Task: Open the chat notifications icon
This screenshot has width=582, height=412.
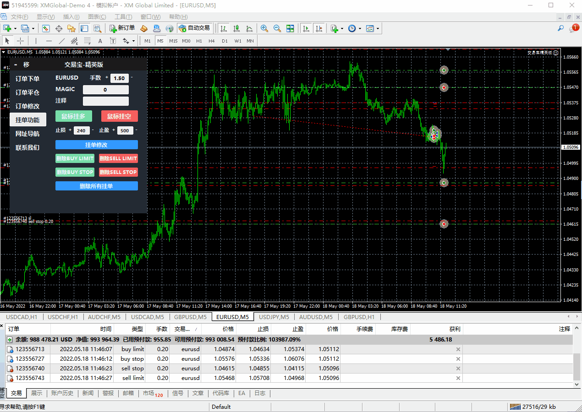Action: pos(574,28)
